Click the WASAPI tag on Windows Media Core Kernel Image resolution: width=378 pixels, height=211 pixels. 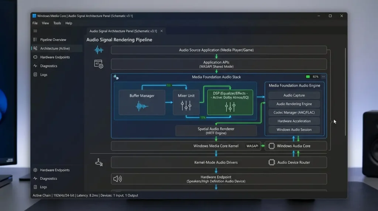pyautogui.click(x=252, y=146)
